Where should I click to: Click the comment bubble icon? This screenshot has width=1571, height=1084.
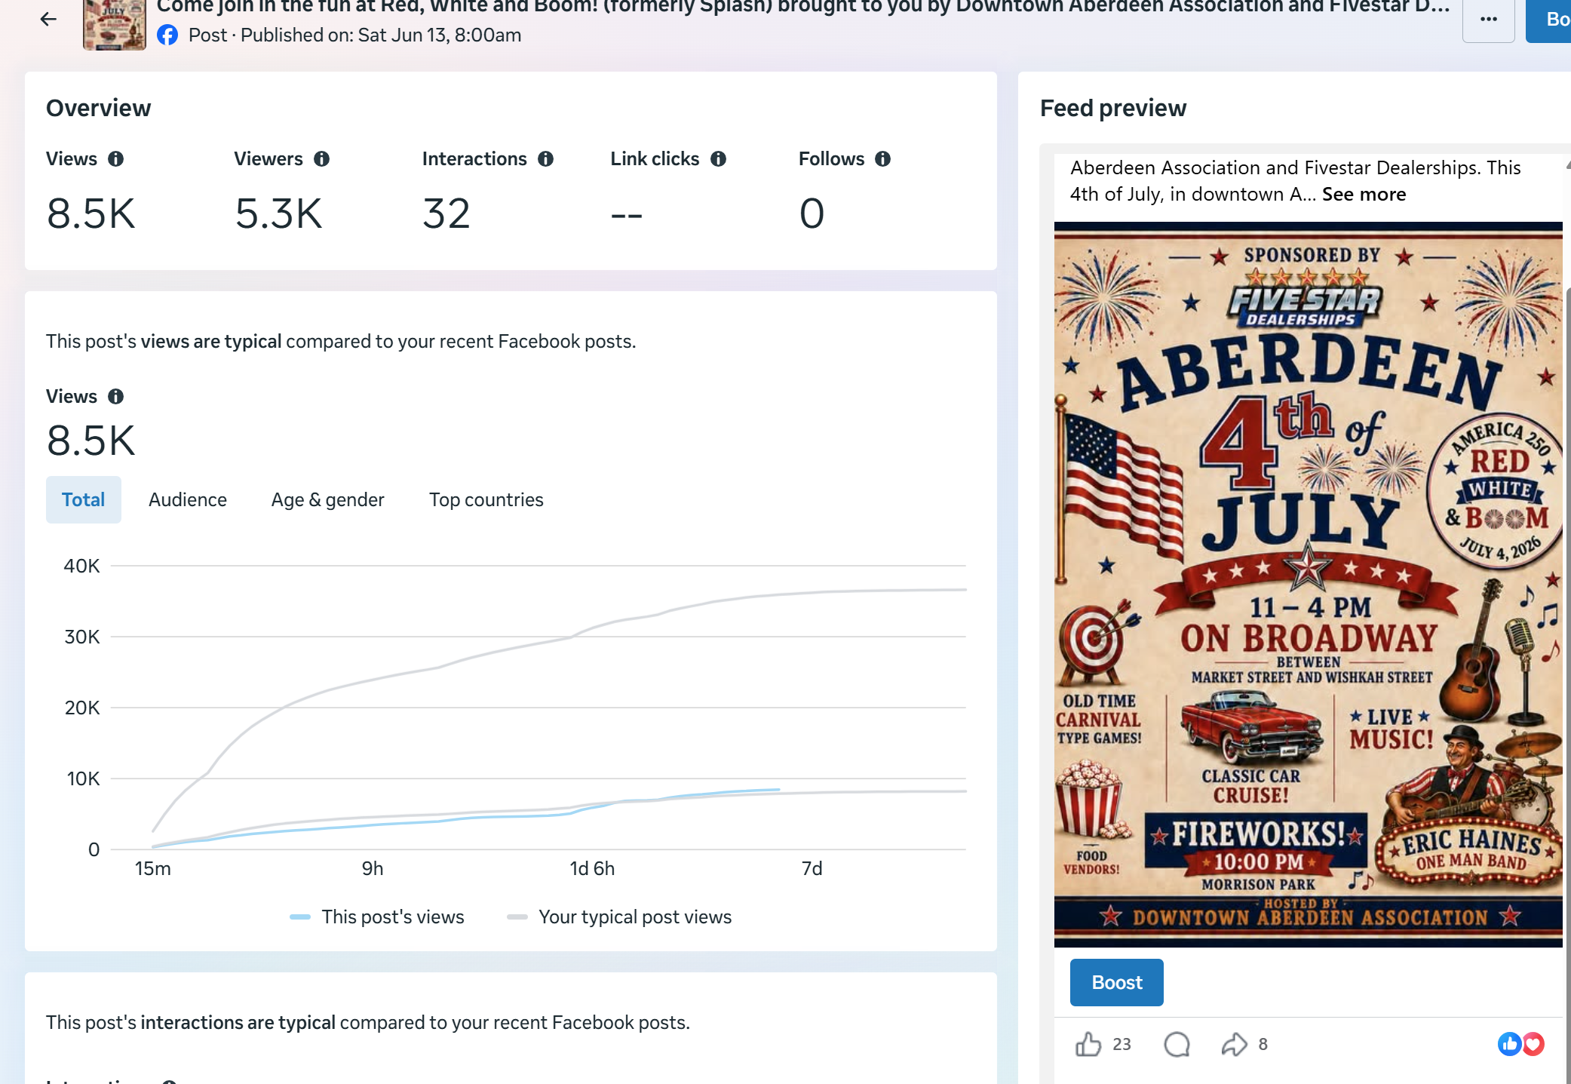tap(1177, 1044)
